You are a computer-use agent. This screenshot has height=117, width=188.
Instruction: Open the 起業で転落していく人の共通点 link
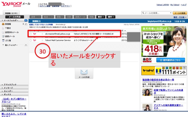(x=168, y=91)
